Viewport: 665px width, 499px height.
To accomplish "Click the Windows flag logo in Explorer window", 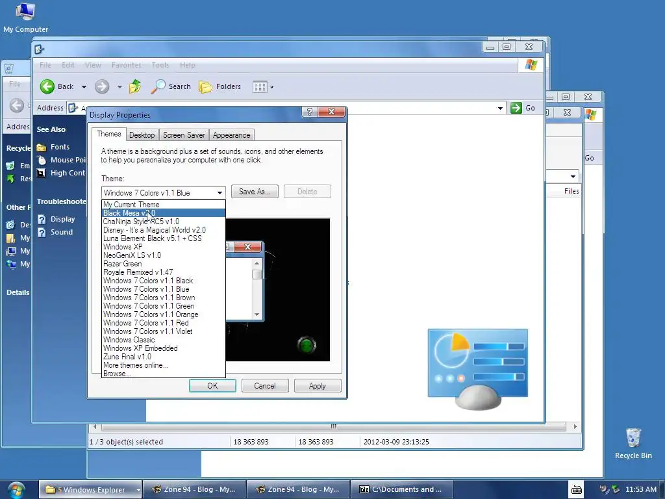I will [531, 65].
